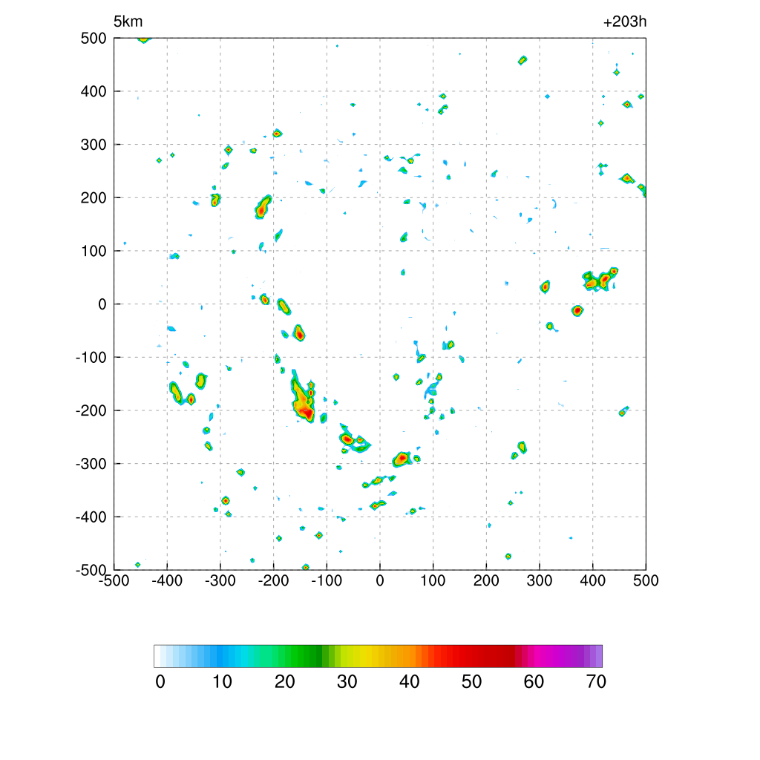The height and width of the screenshot is (760, 760).
Task: Pick the colorbar label 30
Action: (x=347, y=682)
